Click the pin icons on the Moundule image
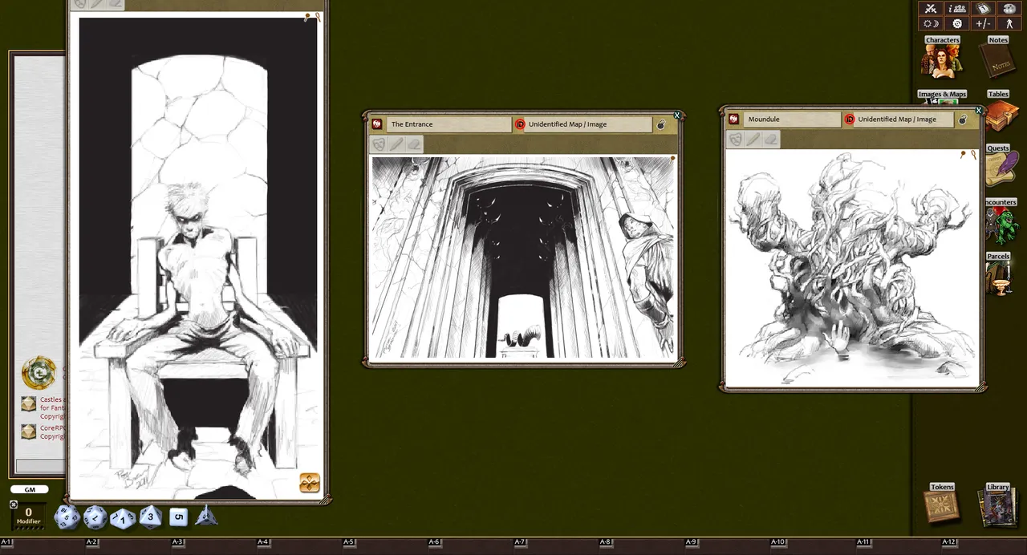Viewport: 1027px width, 555px height. pos(968,155)
